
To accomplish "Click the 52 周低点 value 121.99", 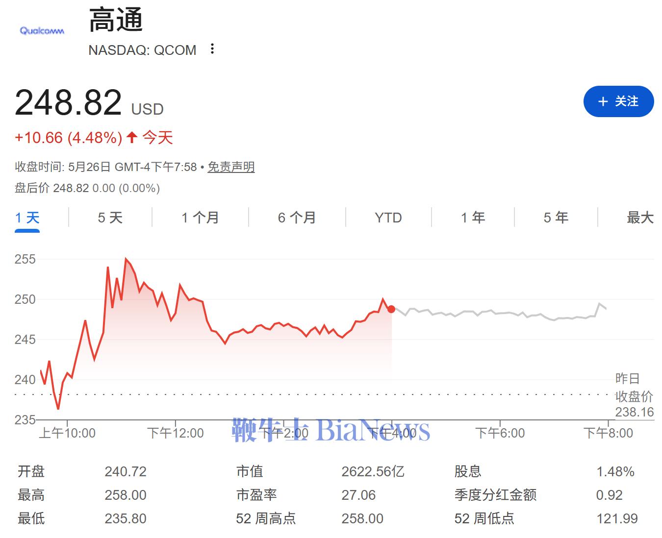I will pyautogui.click(x=617, y=518).
